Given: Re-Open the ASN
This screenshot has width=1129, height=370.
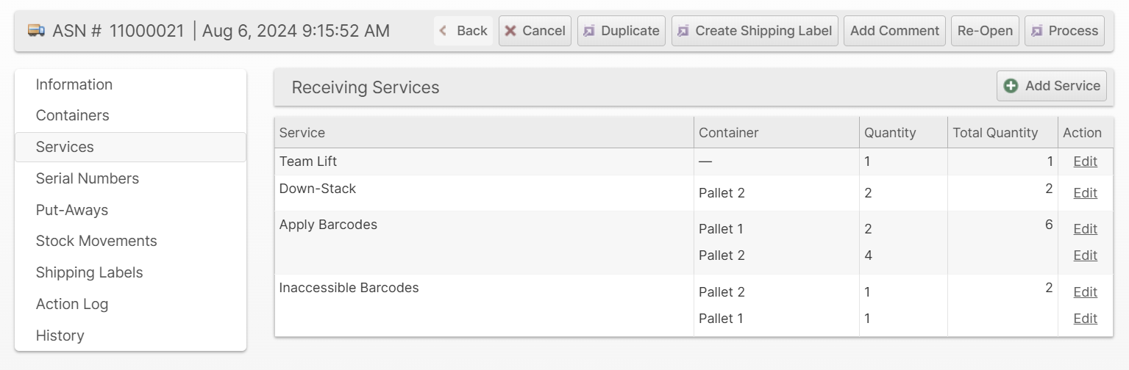Looking at the screenshot, I should (985, 31).
